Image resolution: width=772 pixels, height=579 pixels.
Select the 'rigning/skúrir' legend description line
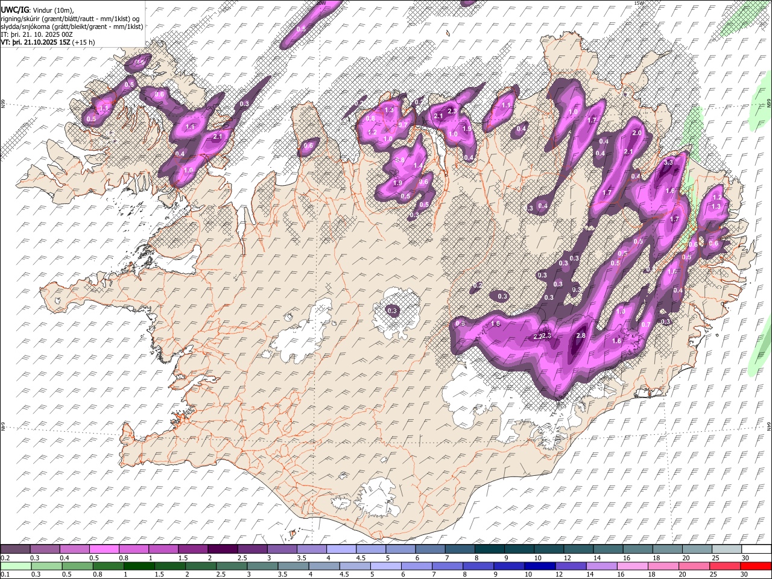71,18
